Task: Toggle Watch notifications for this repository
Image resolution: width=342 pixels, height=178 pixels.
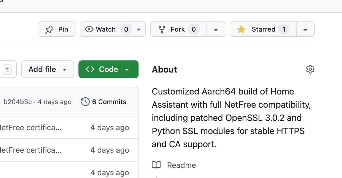Action: [x=106, y=29]
